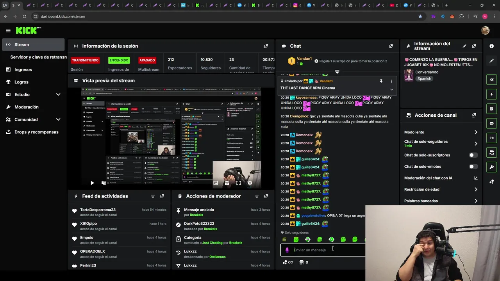Edit the Información del stream with the pencil icon

point(464,46)
